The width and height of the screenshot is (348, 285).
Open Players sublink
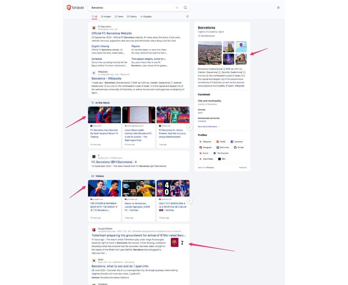coord(135,46)
